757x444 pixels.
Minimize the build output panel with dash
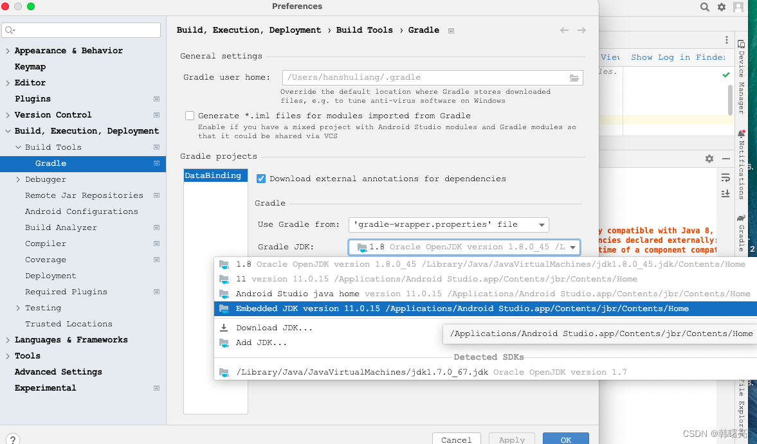tap(726, 159)
